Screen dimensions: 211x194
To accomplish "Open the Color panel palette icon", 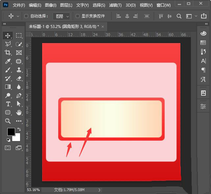I will [x=203, y=33].
